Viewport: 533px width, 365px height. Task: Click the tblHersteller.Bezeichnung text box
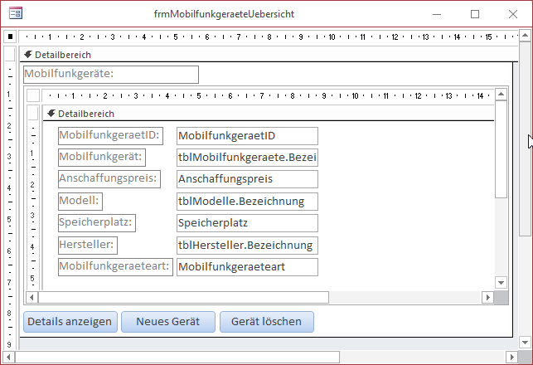point(247,246)
